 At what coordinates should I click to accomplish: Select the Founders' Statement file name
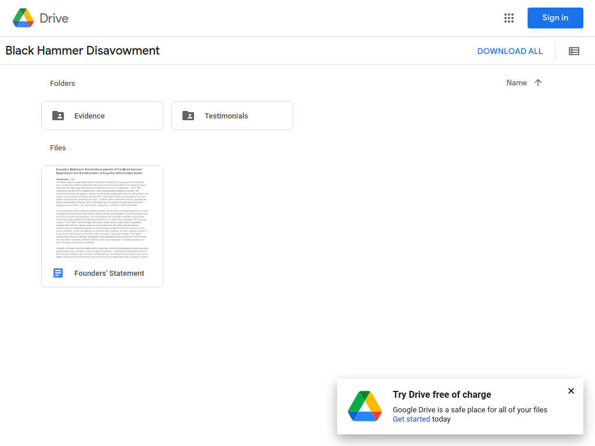pyautogui.click(x=109, y=274)
